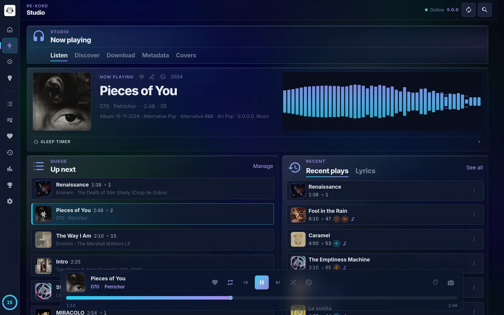Viewport: 504px width, 315px height.
Task: Select the waveform Studio sidebar icon
Action: click(10, 46)
